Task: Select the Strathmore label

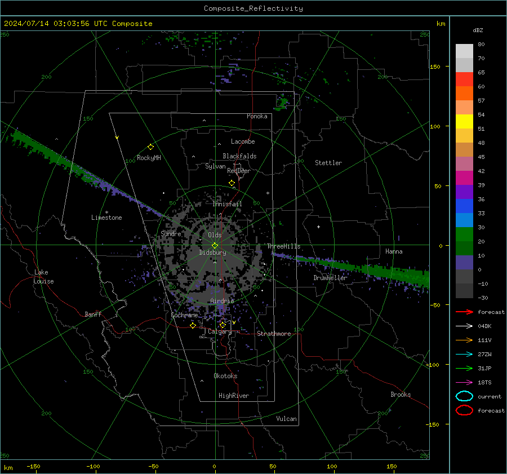Action: (x=274, y=334)
